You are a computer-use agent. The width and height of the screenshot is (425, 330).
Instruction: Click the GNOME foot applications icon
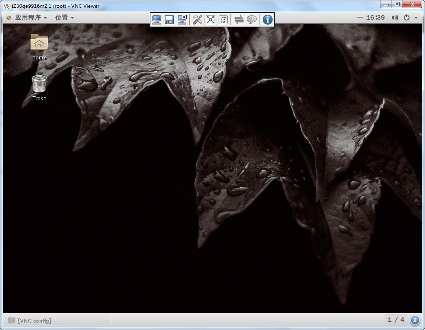tap(9, 18)
